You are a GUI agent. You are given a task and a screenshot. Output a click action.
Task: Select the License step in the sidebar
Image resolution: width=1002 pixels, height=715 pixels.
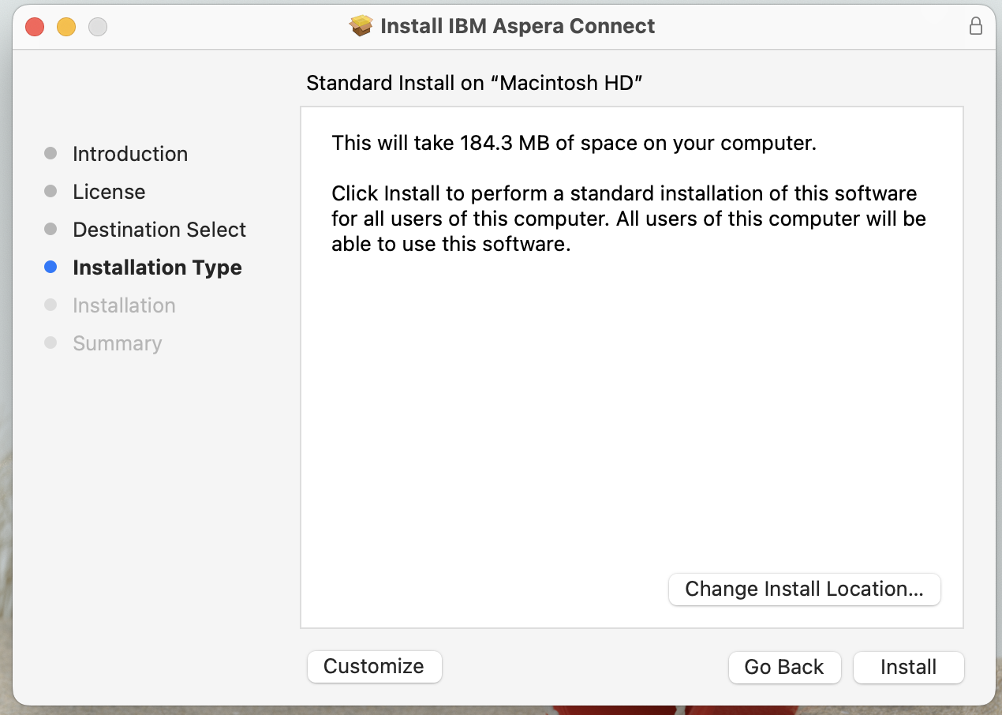click(109, 192)
